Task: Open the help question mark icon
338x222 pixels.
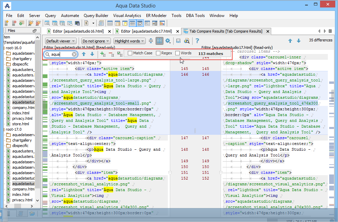Action: point(197,41)
